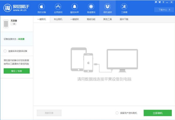Switch to the 一键越狱 tab
This screenshot has width=175, height=120.
tap(75, 19)
